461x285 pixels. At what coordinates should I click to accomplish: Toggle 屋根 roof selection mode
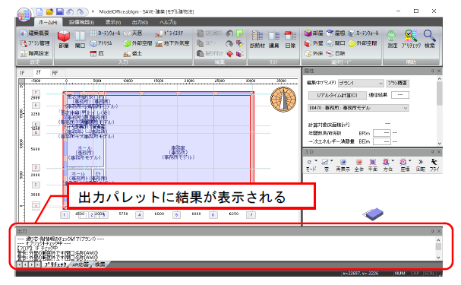[x=336, y=33]
